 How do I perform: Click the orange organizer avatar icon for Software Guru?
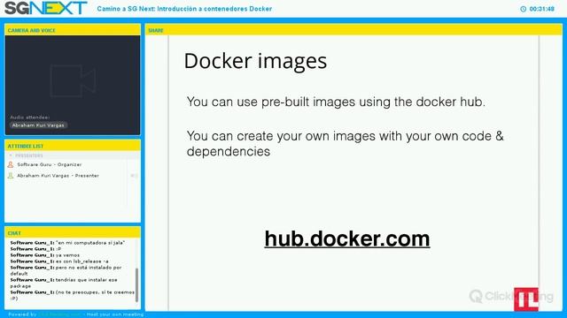click(11, 164)
